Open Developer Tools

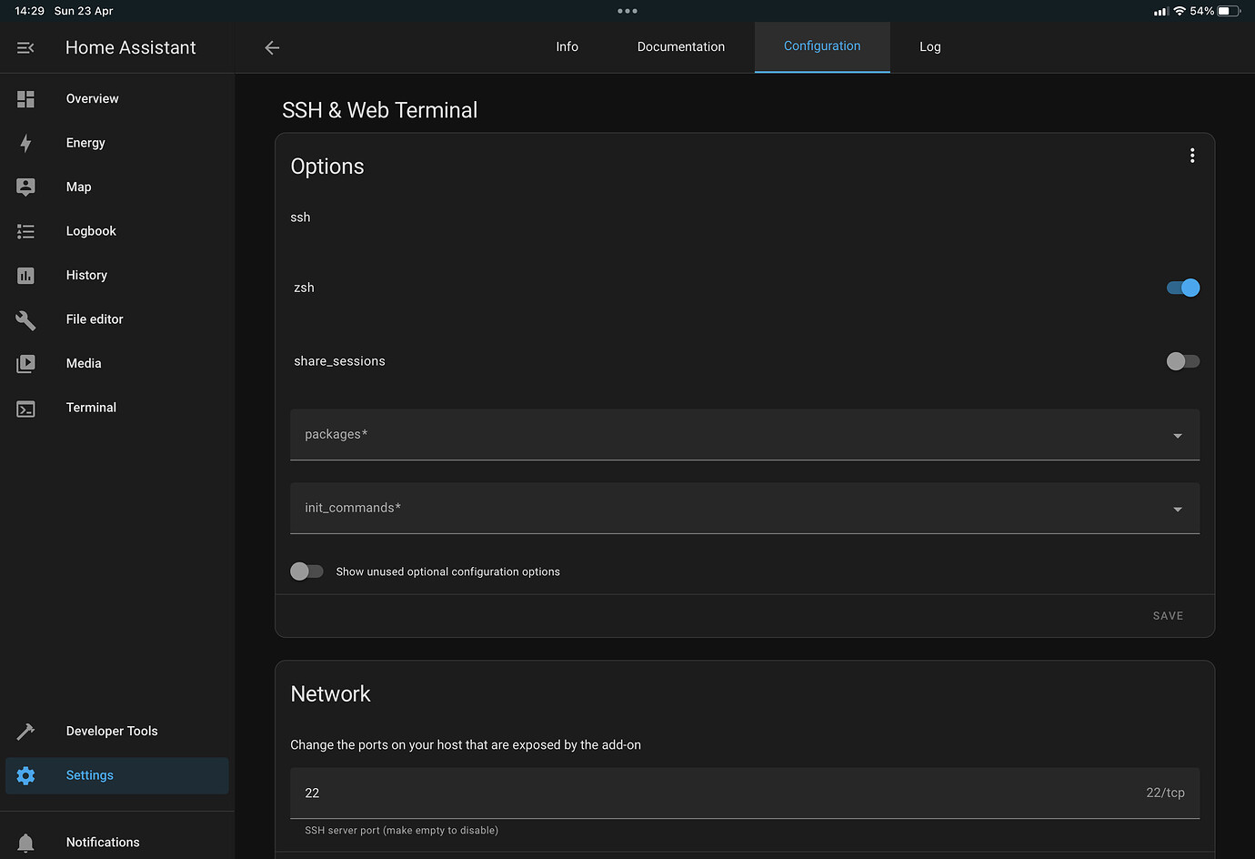coord(111,731)
